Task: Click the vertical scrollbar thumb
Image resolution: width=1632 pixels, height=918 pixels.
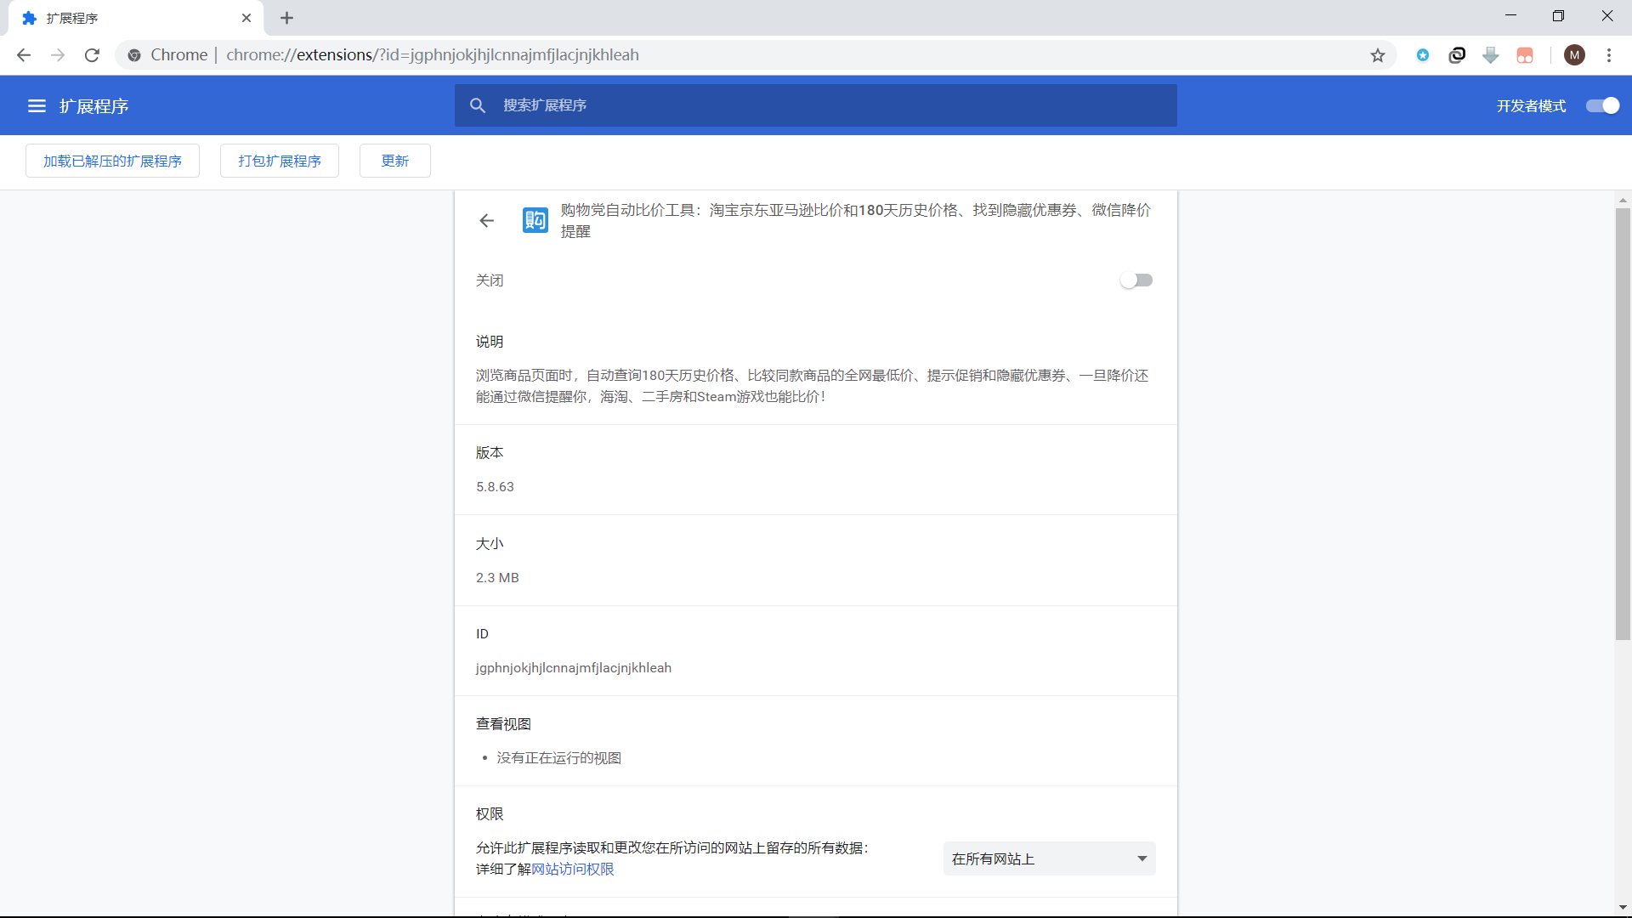Action: point(1623,423)
